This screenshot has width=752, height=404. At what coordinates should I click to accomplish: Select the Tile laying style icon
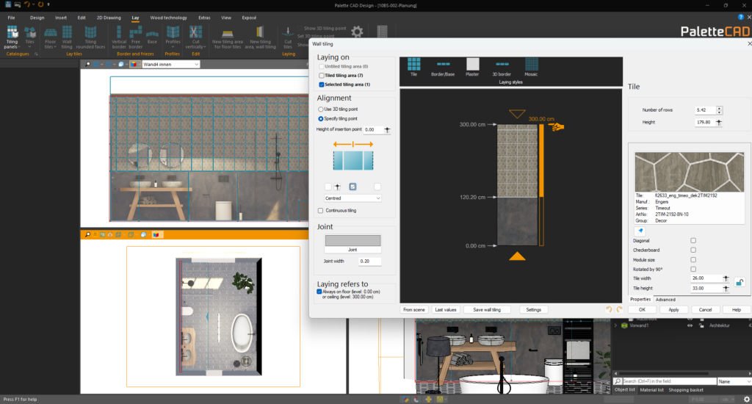click(413, 65)
